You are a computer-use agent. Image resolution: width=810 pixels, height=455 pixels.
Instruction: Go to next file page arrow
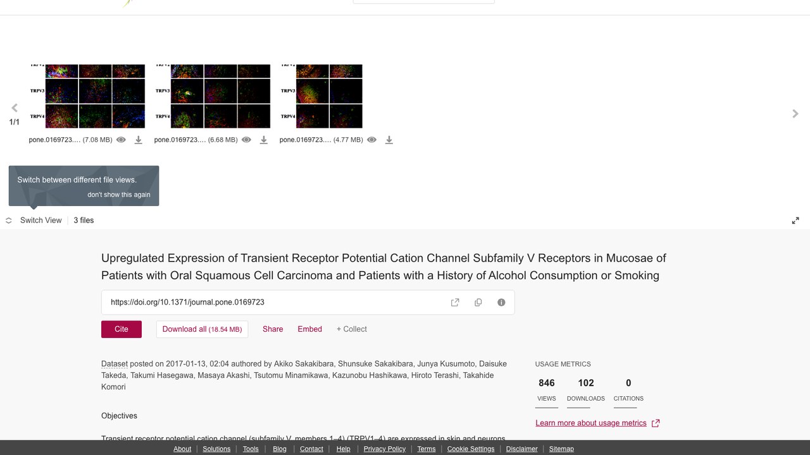pyautogui.click(x=795, y=114)
